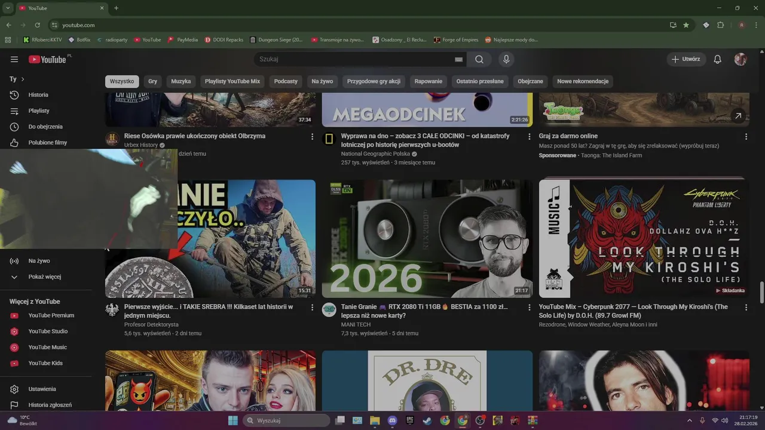This screenshot has height=430, width=765.
Task: Open Discord from the taskbar
Action: click(392, 420)
